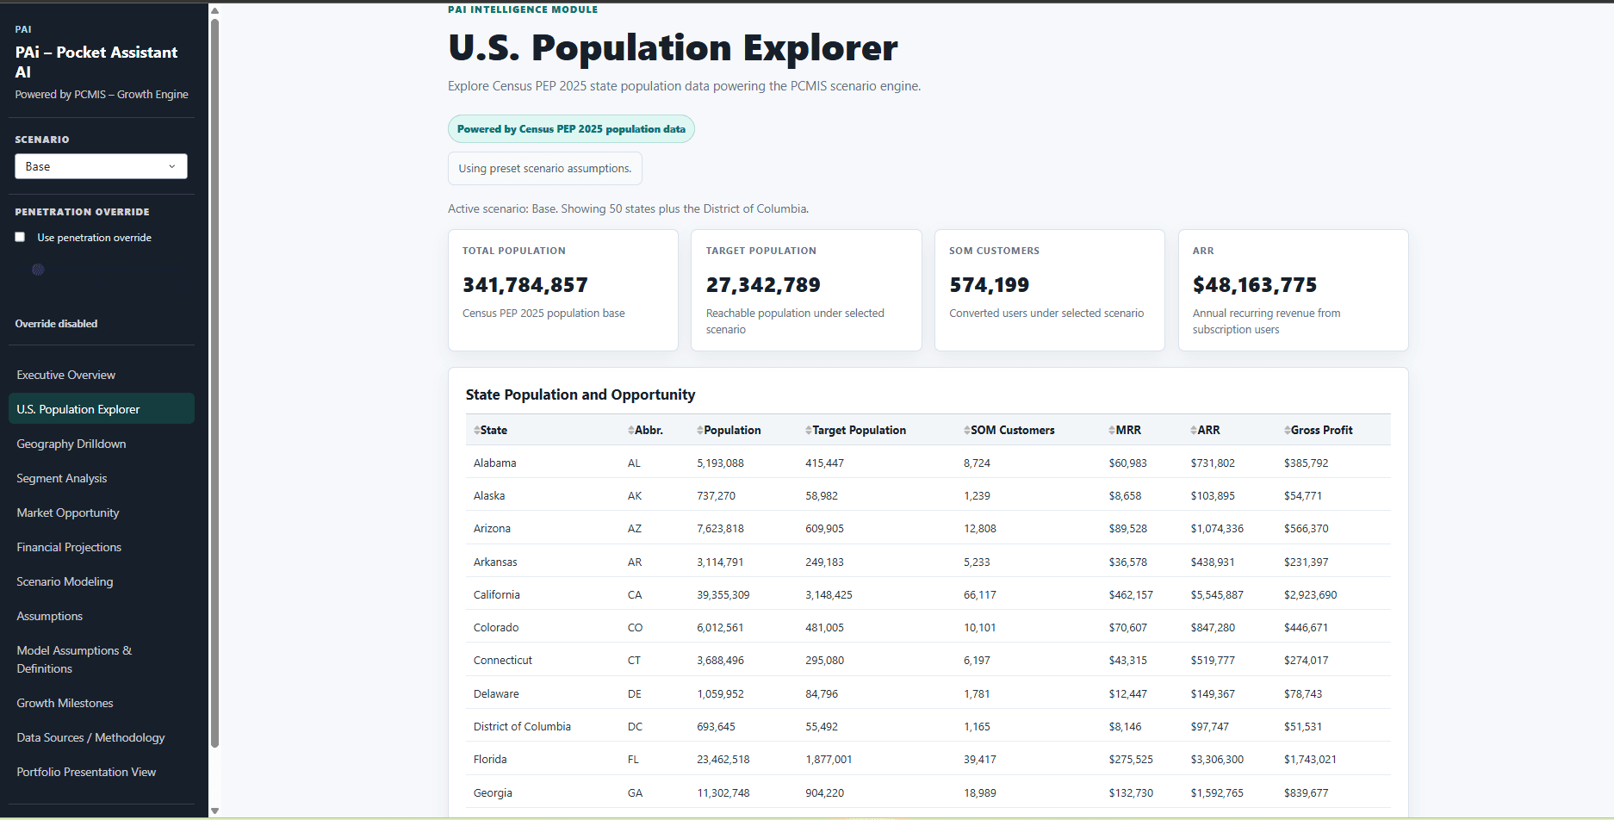The height and width of the screenshot is (820, 1614).
Task: Select U.S. Population Explorer in sidebar
Action: (102, 409)
